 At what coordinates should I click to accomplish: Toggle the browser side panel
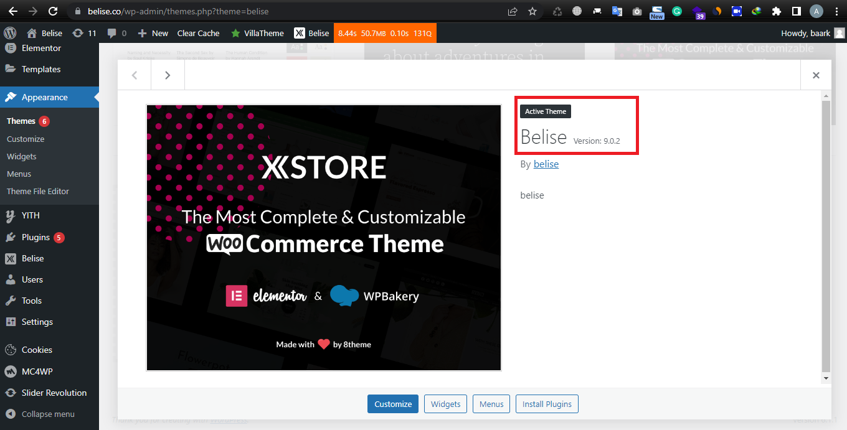click(x=796, y=11)
